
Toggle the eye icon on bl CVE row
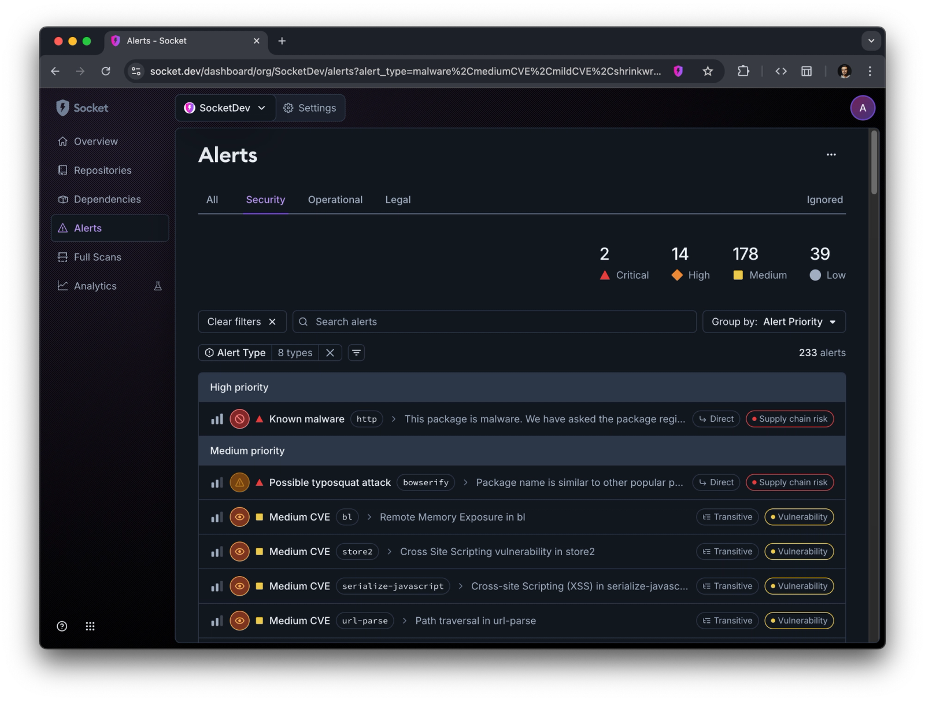click(239, 517)
